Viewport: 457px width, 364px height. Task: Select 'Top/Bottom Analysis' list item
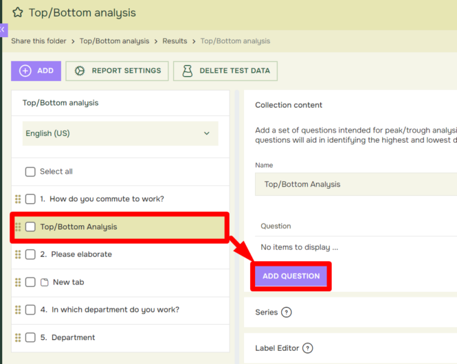(x=120, y=227)
